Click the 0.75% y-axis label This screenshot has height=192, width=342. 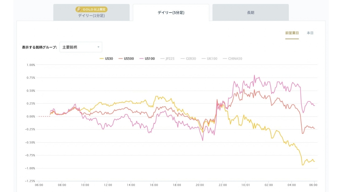tap(31, 78)
